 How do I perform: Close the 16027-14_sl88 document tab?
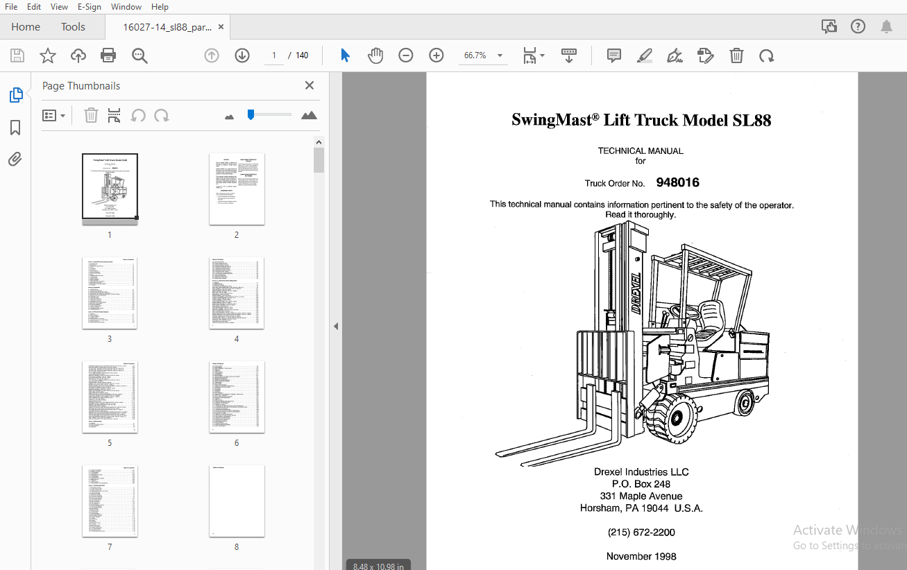tap(221, 27)
